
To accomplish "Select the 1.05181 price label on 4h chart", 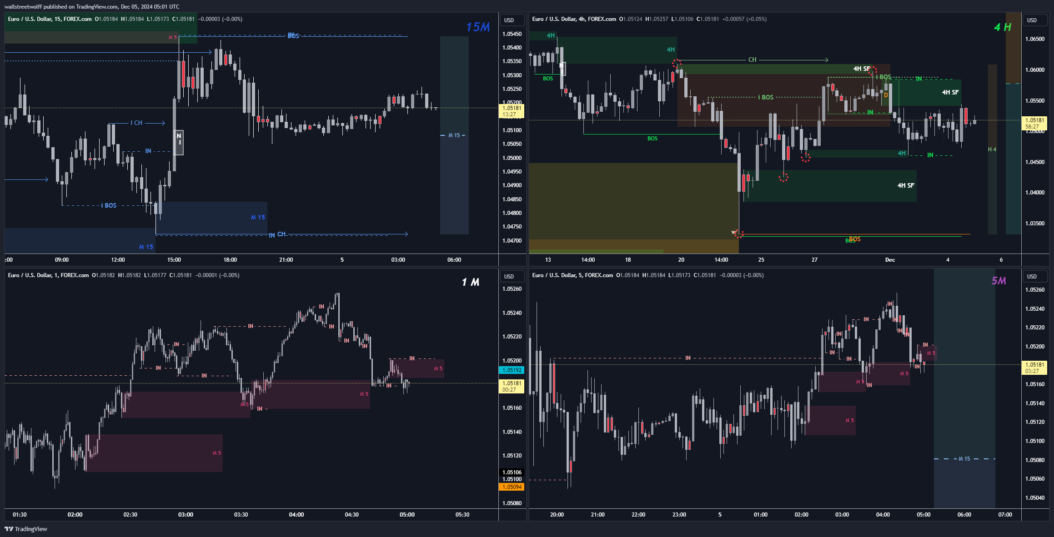I will point(1034,124).
